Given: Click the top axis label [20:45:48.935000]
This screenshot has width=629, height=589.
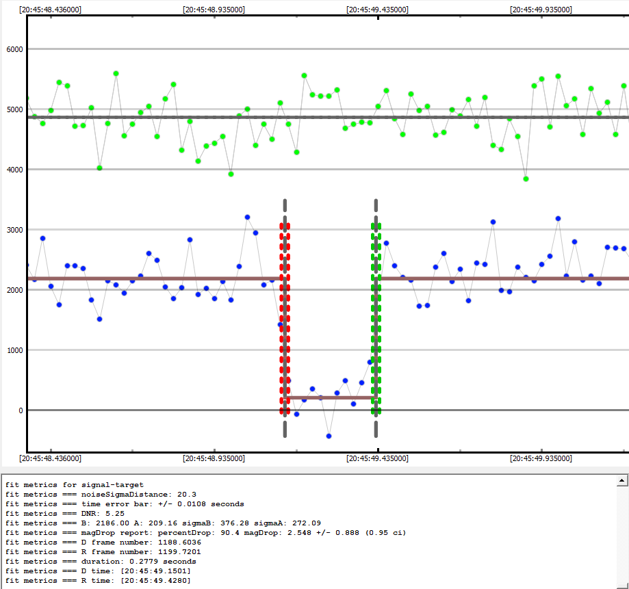Looking at the screenshot, I should click(x=214, y=9).
